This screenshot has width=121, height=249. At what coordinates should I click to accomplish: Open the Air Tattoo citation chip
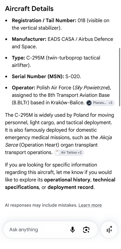click(69, 153)
